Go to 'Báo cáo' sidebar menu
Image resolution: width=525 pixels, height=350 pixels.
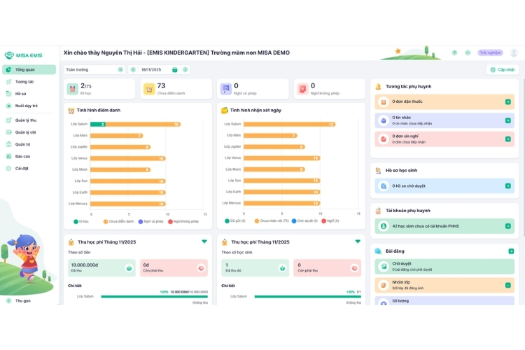tap(22, 156)
